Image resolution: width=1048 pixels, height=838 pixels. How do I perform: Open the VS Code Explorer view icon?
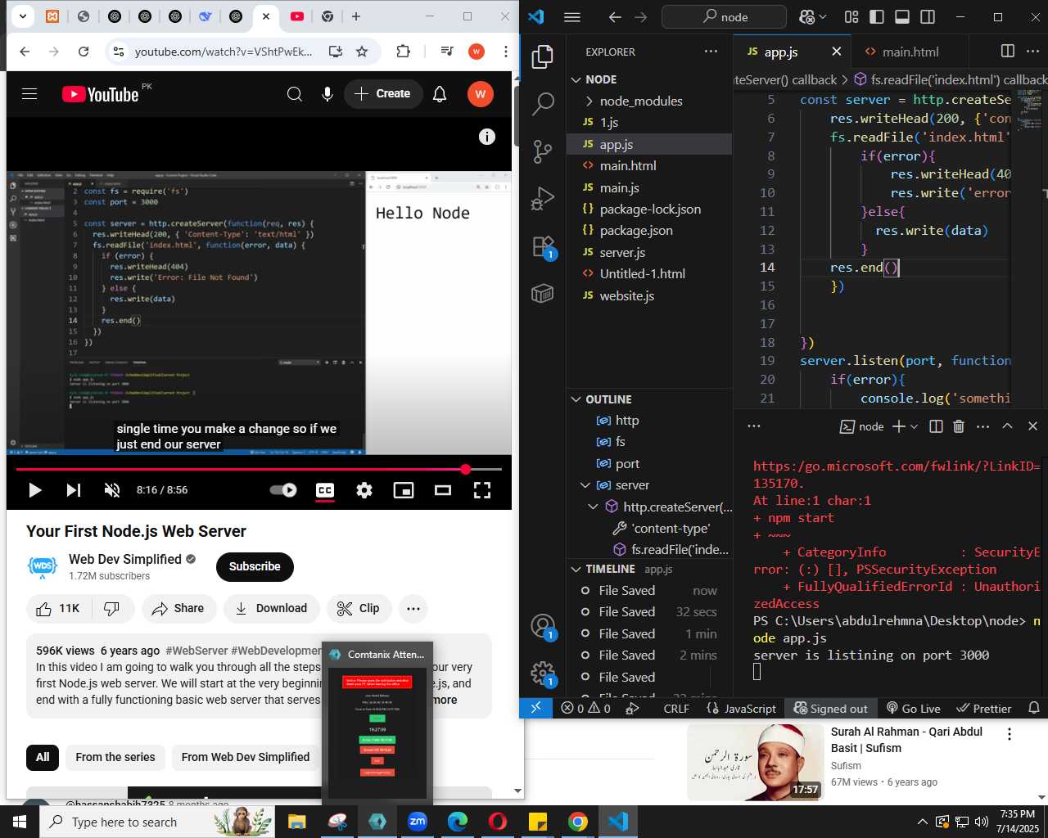[542, 56]
